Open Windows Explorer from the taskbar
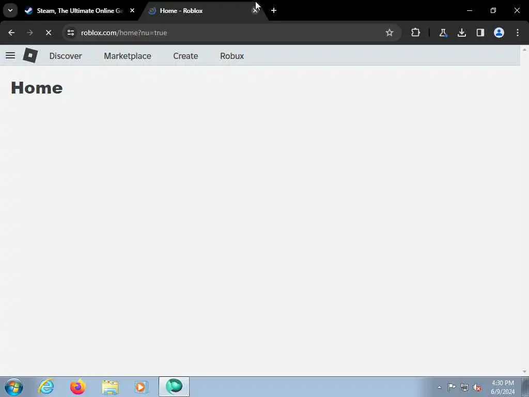The height and width of the screenshot is (397, 529). coord(110,387)
